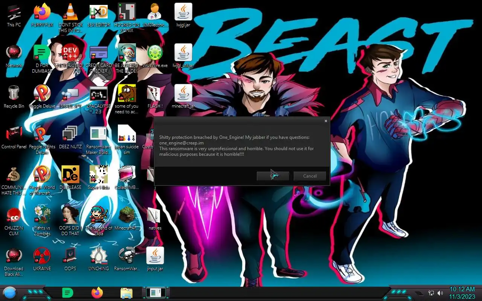Select the Dev-C++ shortcut labeled NEVER USED!
Screen dimensions: 482x301
tap(70, 56)
